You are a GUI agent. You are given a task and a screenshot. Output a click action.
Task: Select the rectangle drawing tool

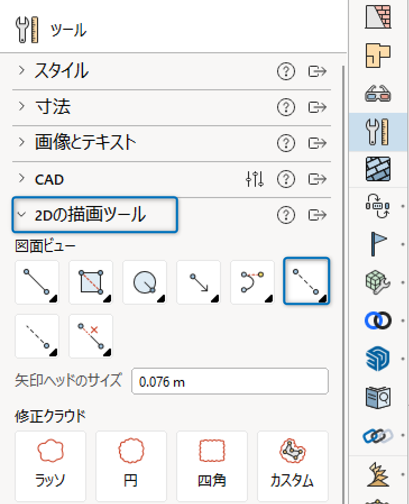pyautogui.click(x=91, y=282)
